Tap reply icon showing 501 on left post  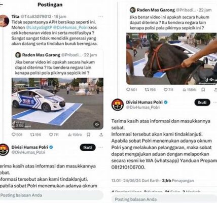17,134
